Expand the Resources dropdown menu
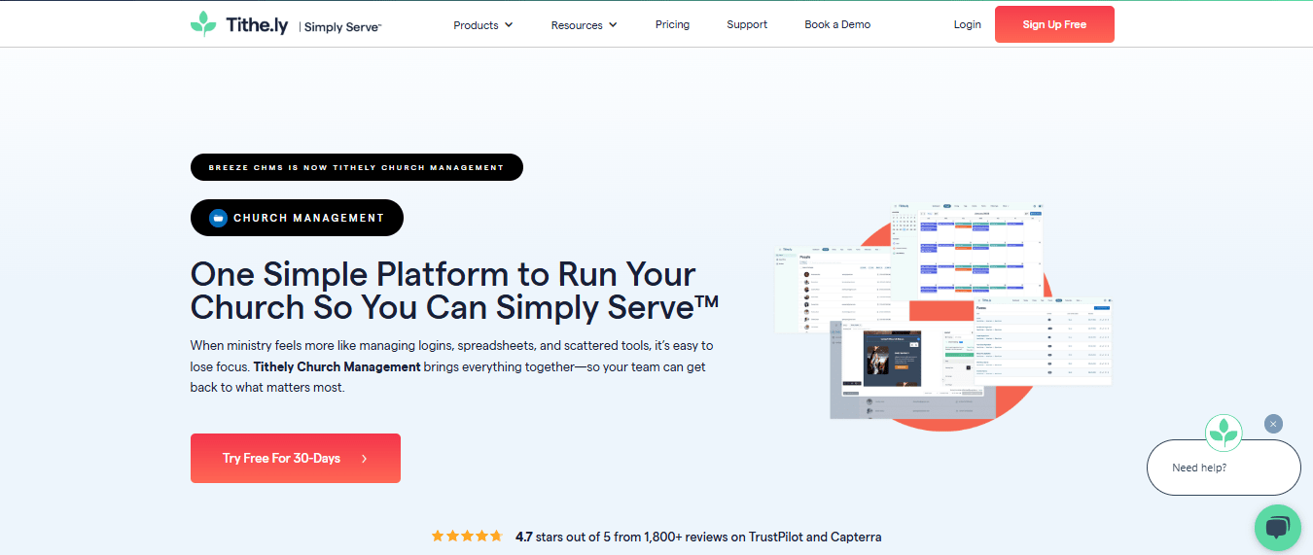The width and height of the screenshot is (1313, 555). point(585,25)
